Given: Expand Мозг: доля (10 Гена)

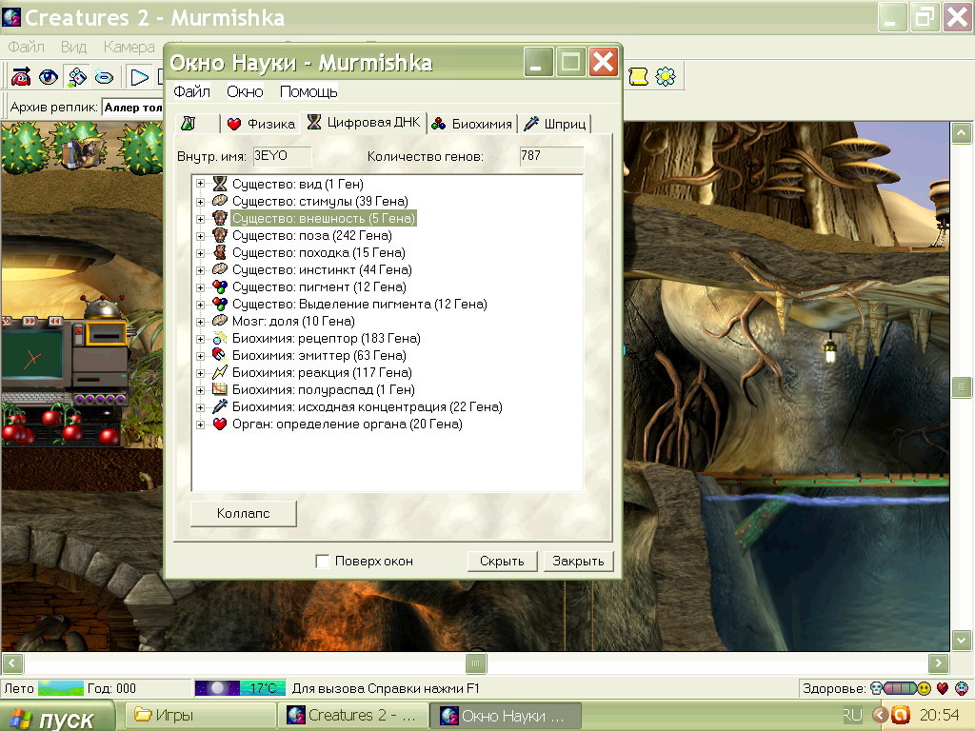Looking at the screenshot, I should click(x=200, y=322).
